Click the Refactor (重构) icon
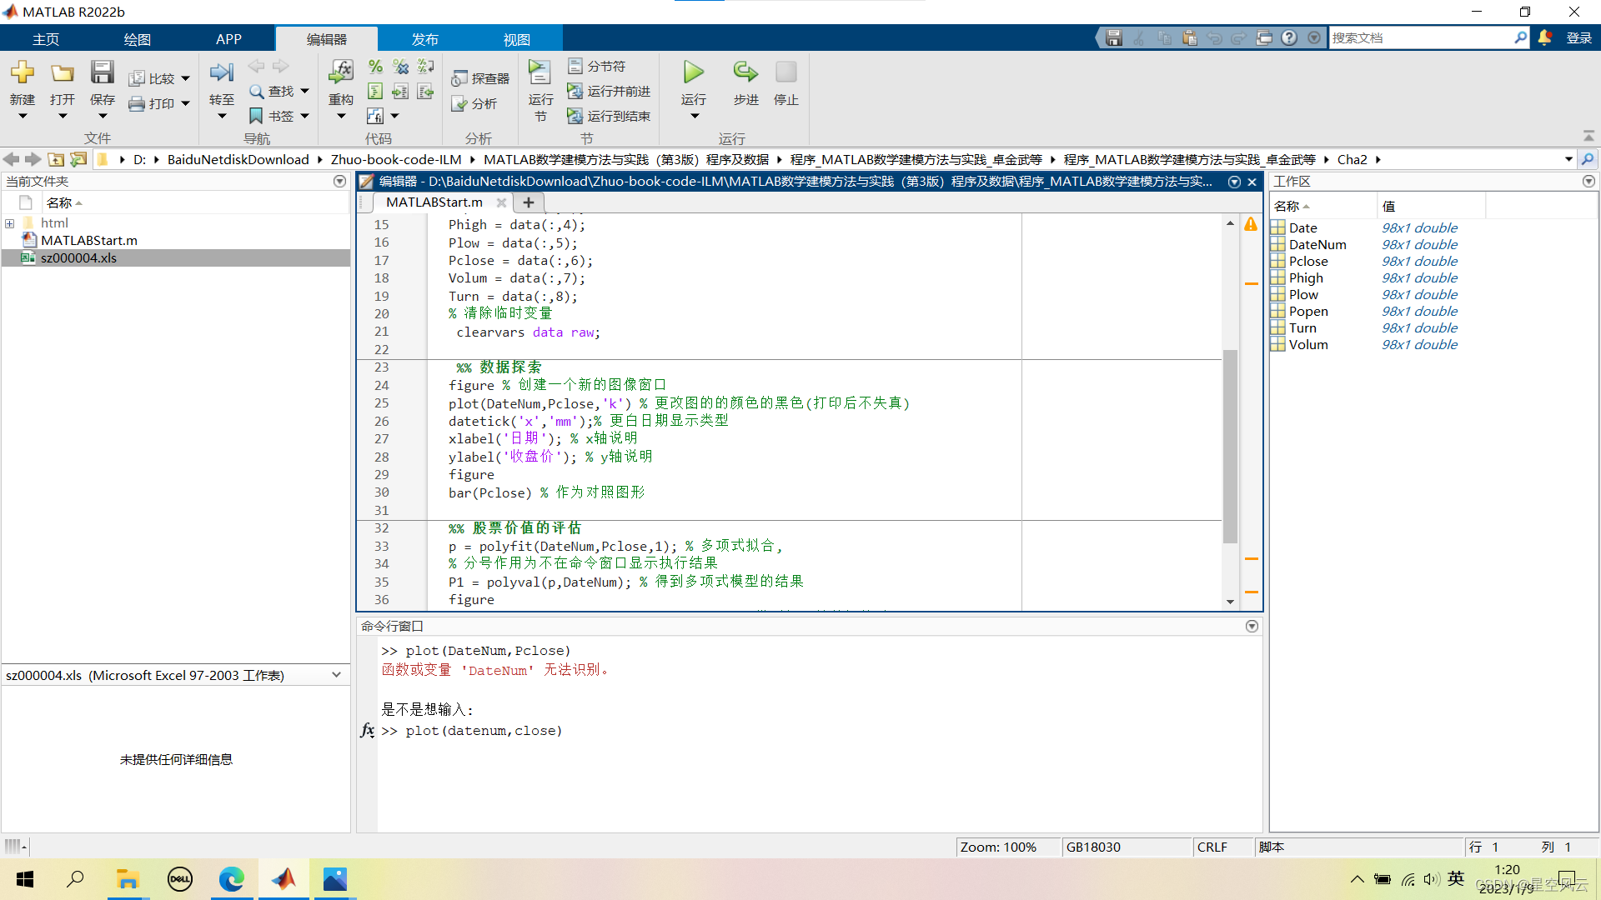Viewport: 1601px width, 900px height. coord(340,73)
